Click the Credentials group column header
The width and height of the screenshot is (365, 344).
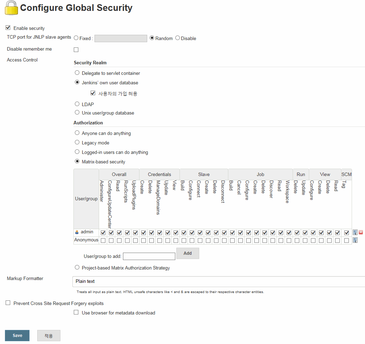coord(159,174)
